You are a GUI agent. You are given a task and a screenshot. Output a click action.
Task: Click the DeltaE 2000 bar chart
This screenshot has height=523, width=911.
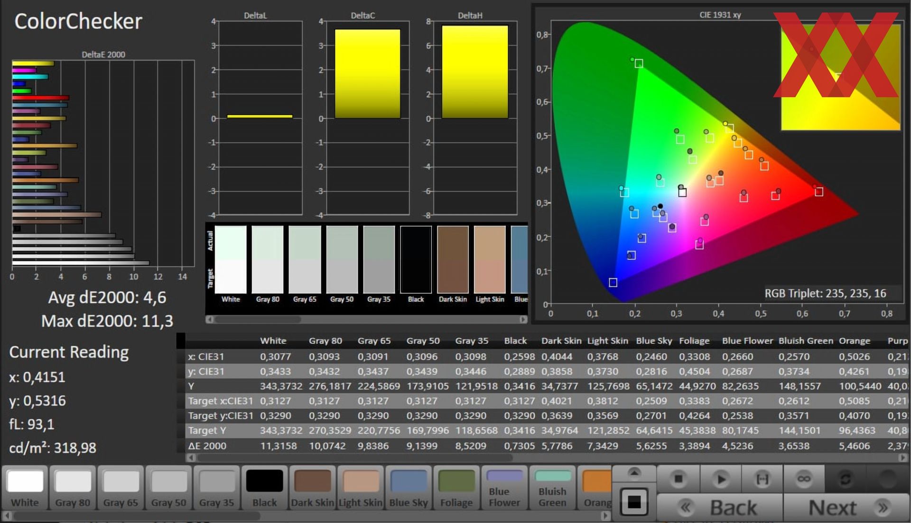103,164
